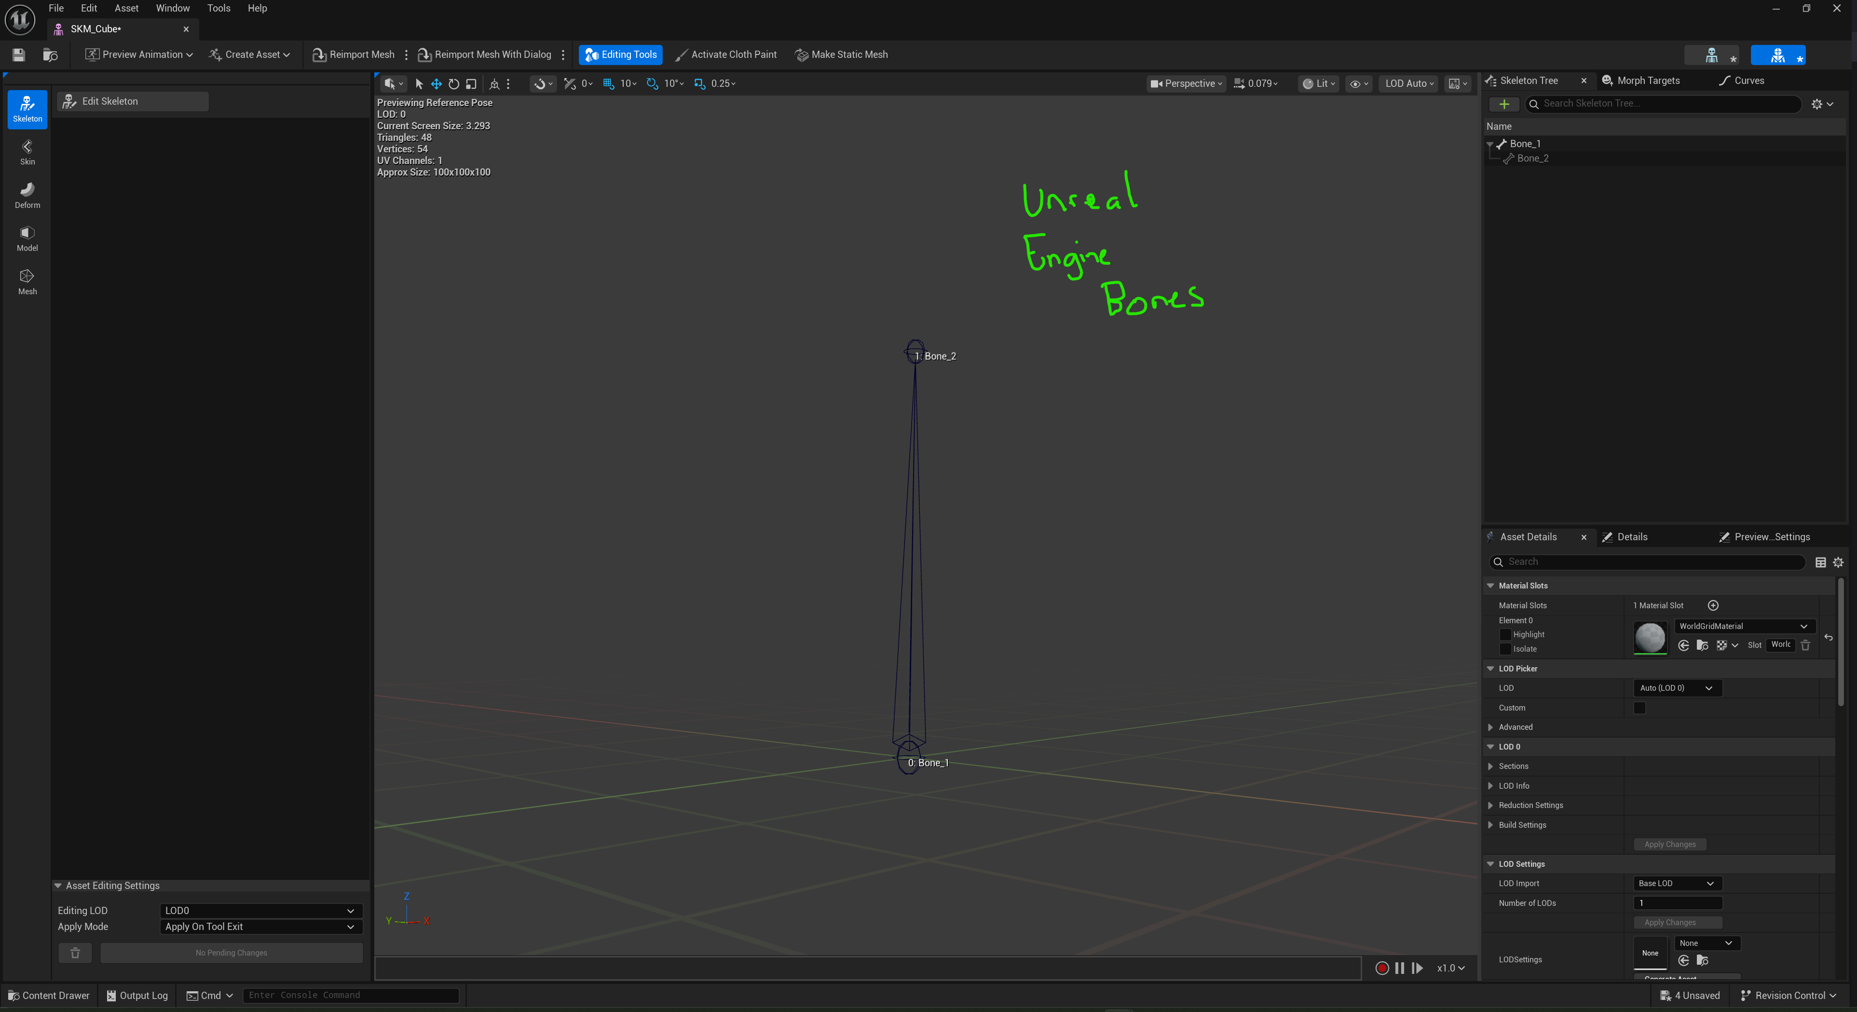Open the Asset menu
This screenshot has height=1012, width=1857.
(126, 8)
